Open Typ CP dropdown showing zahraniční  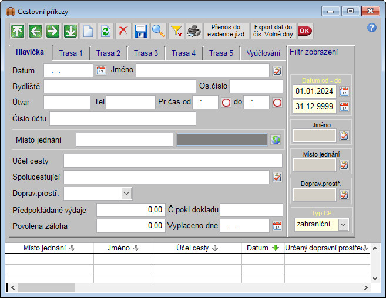[x=343, y=224]
